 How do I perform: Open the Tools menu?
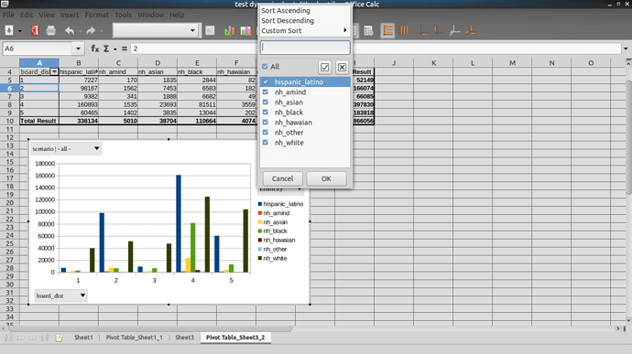tap(124, 15)
